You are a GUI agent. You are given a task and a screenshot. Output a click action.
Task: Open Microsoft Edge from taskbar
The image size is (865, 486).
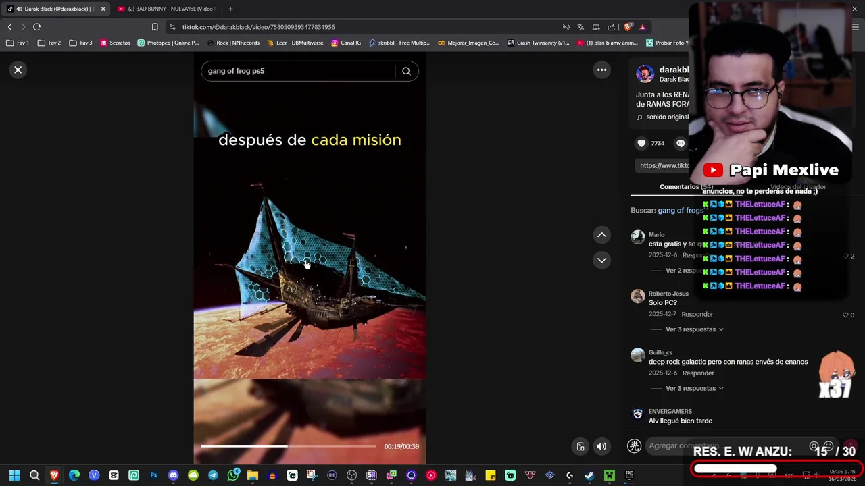tap(74, 475)
